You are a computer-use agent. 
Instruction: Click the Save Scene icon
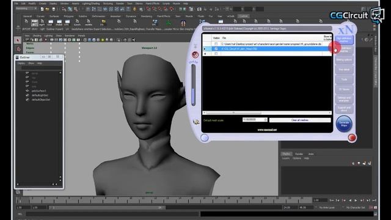click(53, 9)
